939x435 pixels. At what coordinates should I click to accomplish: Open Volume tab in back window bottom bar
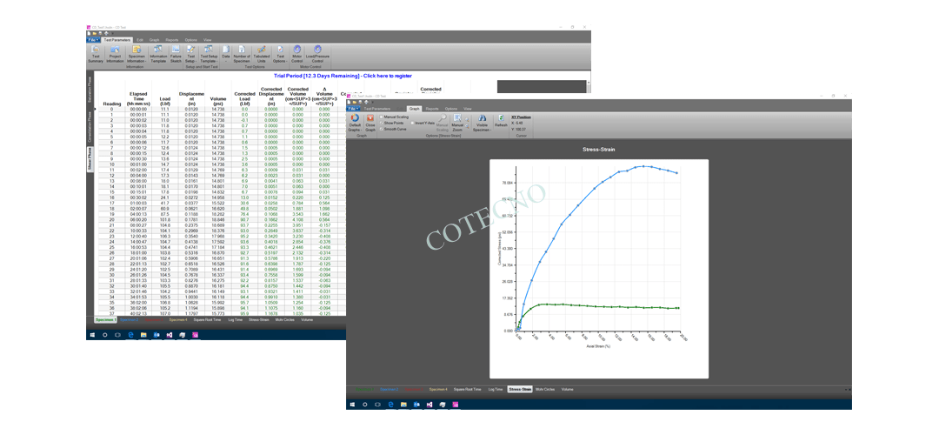coord(307,320)
